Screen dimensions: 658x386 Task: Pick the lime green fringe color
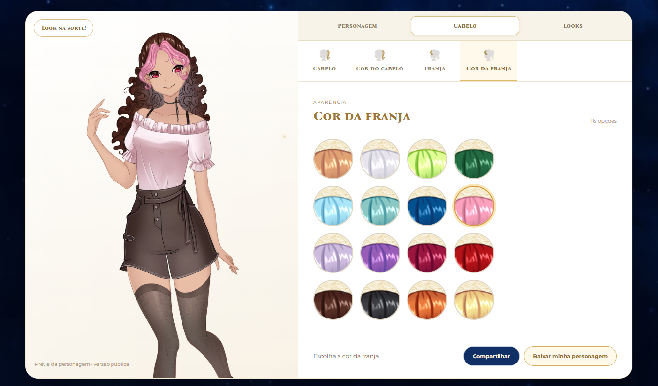[427, 159]
